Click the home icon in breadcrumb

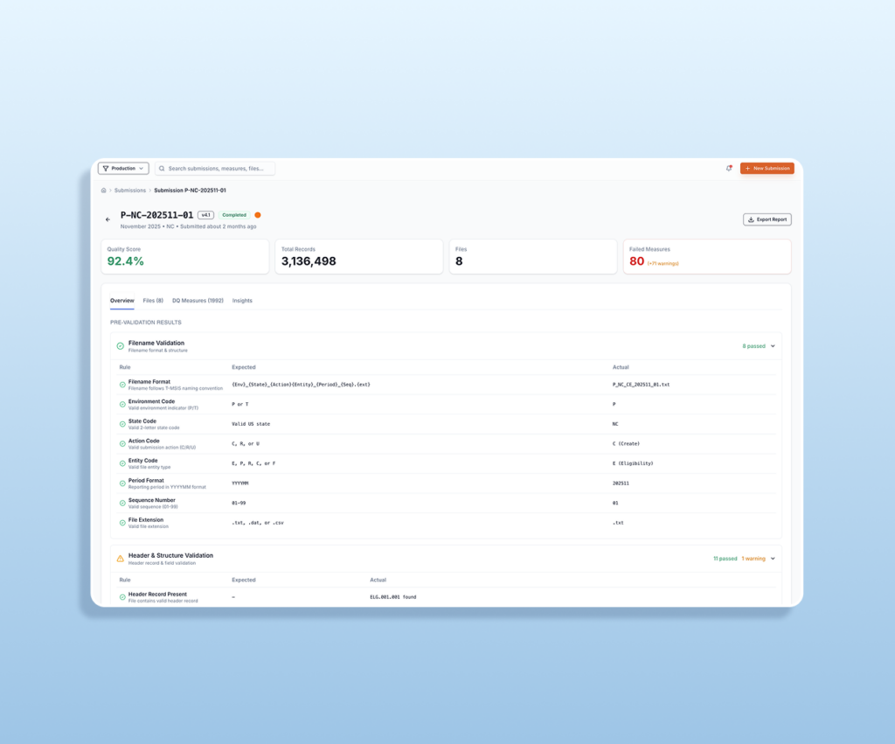click(x=104, y=190)
